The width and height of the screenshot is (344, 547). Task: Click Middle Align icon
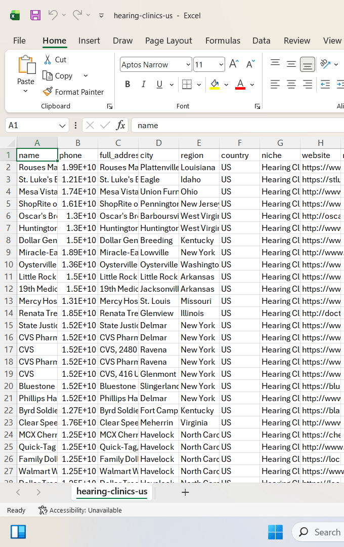(x=291, y=64)
